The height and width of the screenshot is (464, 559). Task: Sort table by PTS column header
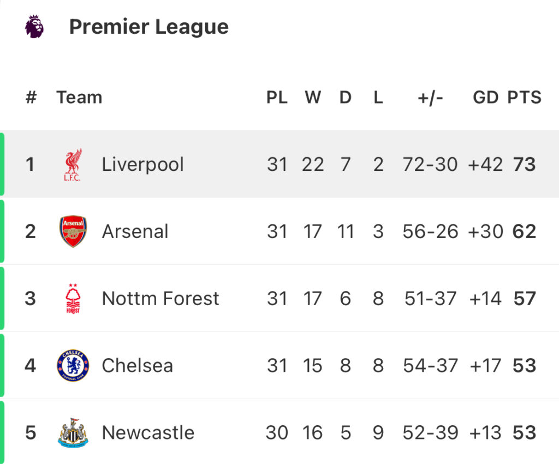[525, 97]
